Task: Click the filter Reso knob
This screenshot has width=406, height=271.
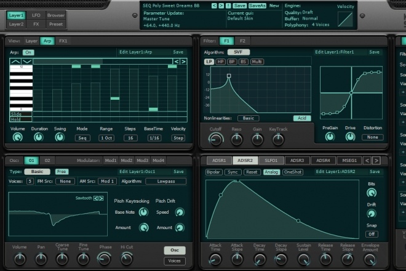Action: pos(237,140)
